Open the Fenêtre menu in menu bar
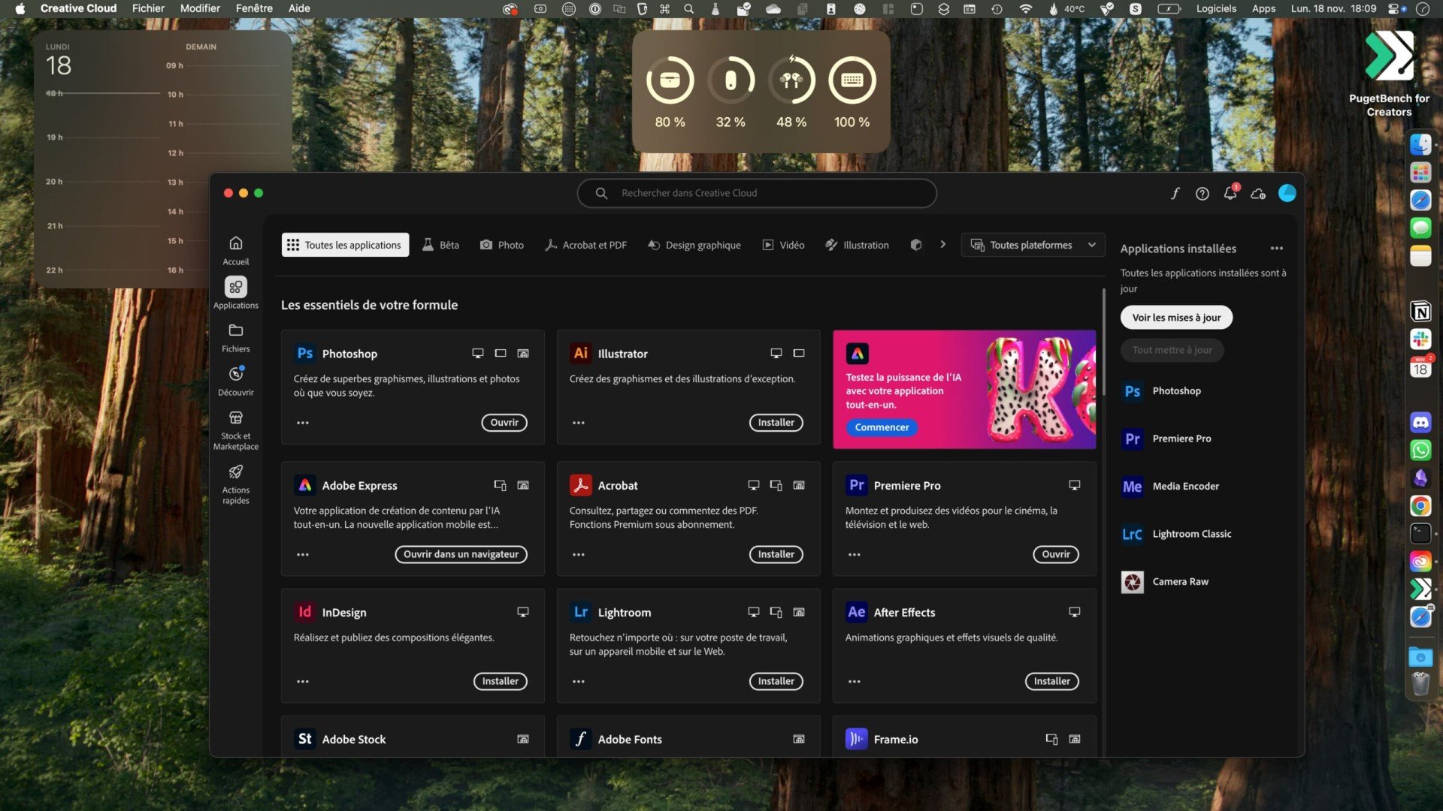 coord(254,9)
